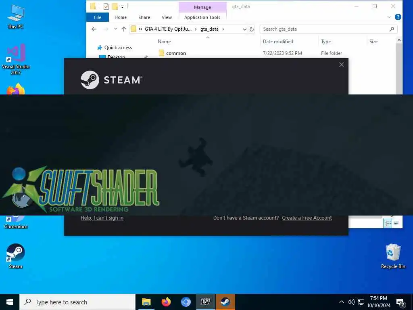Open File Explorer from the taskbar
413x310 pixels.
coord(146,302)
